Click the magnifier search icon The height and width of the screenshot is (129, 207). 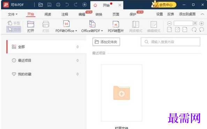[x=146, y=42]
